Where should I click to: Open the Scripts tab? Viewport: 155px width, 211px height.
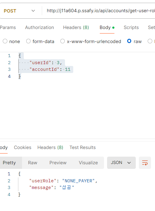[x=131, y=27]
